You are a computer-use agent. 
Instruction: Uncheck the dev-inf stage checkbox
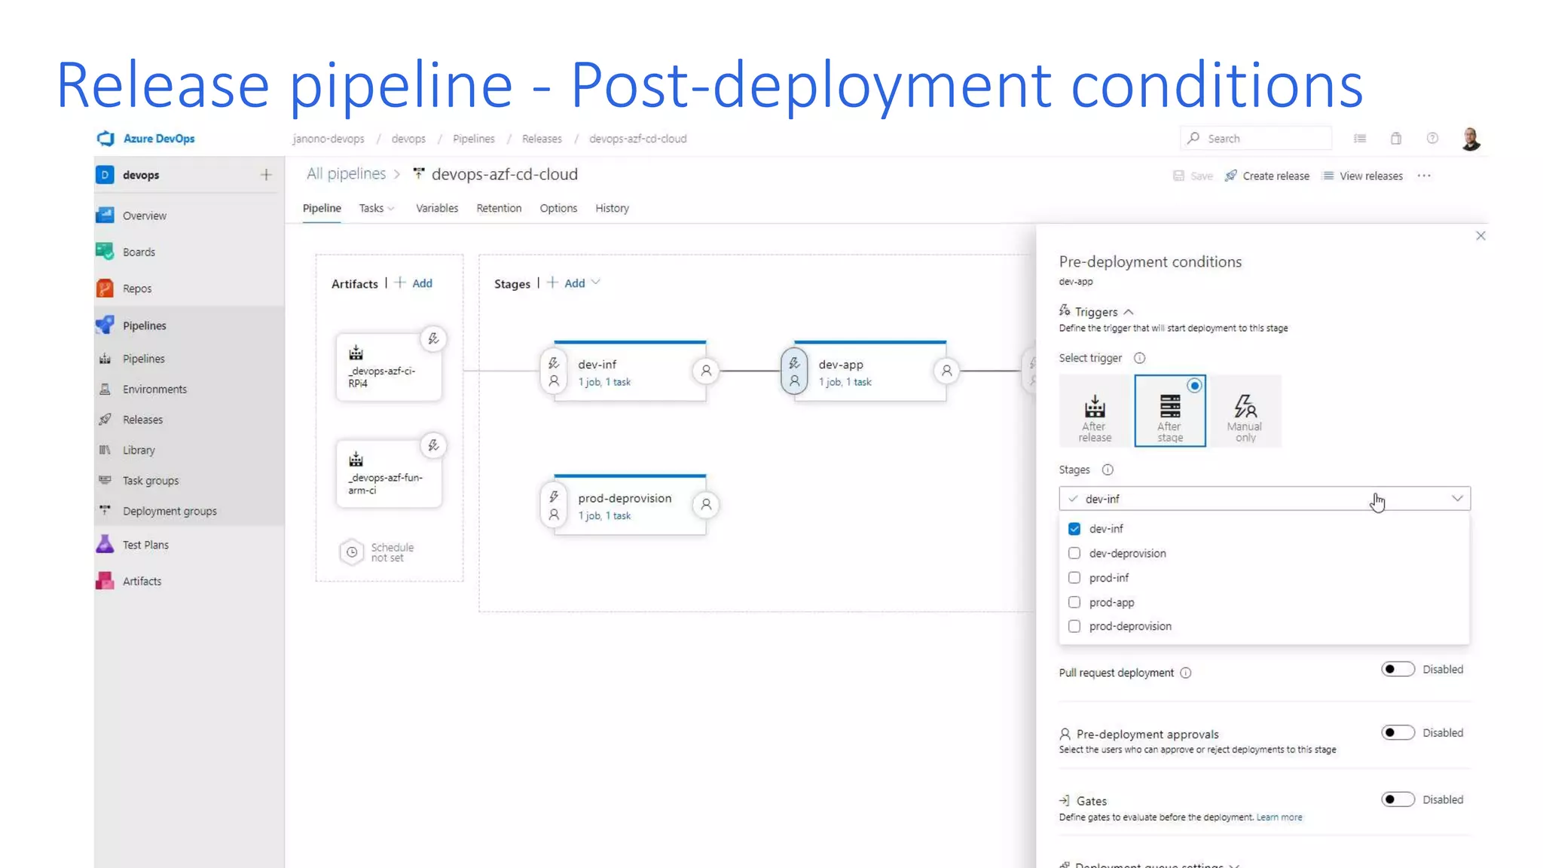pyautogui.click(x=1074, y=529)
